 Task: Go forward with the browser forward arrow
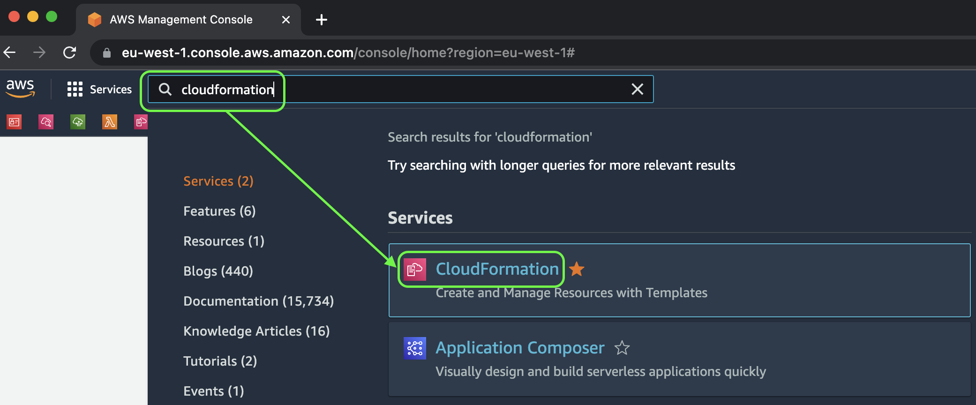[x=39, y=52]
